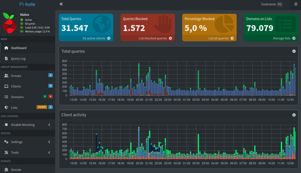Screen dimensions: 301x173
Task: Click the Tools wrench icon
Action: tap(6, 152)
